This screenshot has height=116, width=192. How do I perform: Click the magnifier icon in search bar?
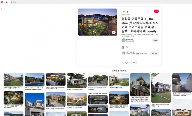[x=12, y=2]
